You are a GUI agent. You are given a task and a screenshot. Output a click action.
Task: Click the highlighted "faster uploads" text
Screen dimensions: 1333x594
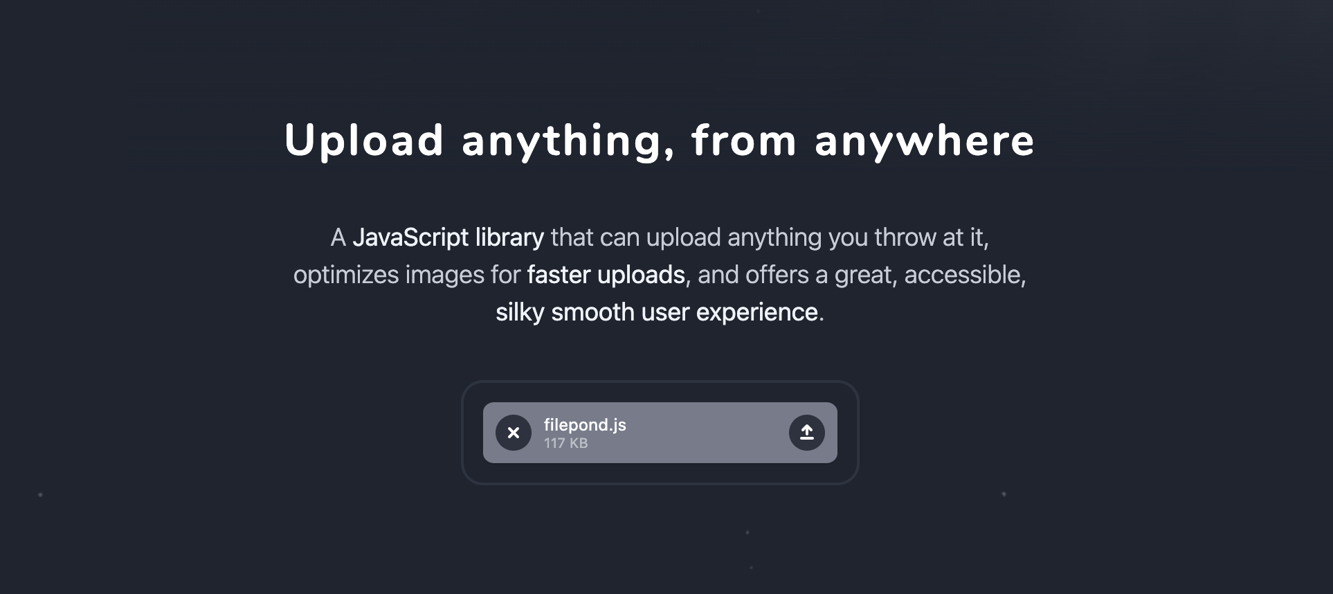pos(606,275)
